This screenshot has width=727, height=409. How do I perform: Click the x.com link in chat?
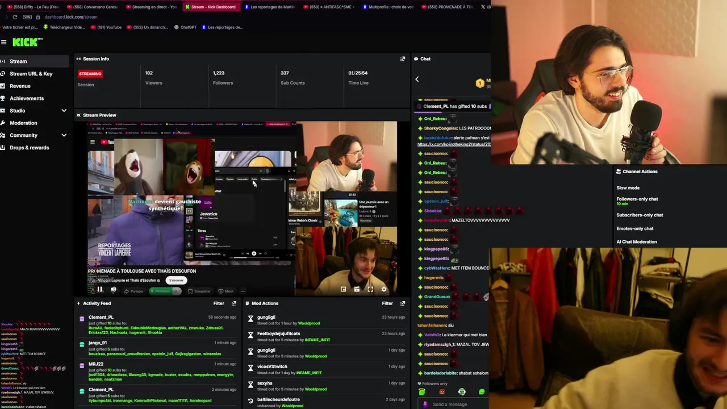[454, 144]
